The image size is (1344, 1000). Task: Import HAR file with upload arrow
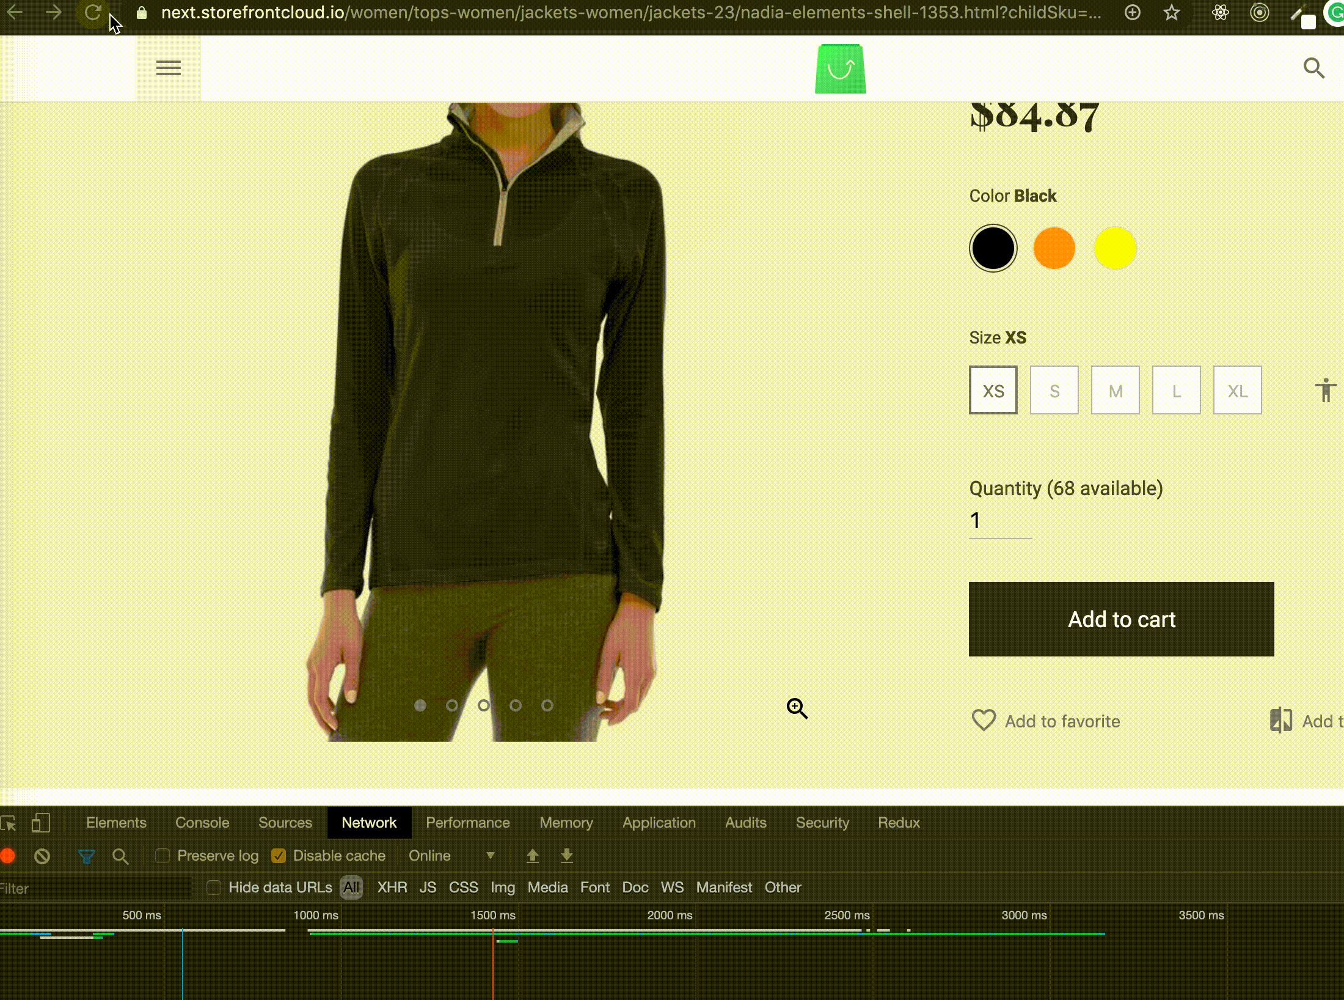tap(533, 856)
